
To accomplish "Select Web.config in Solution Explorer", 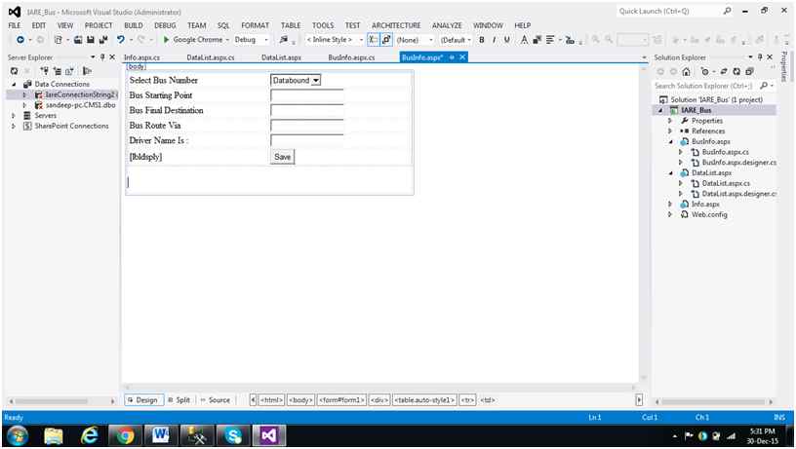I will click(709, 214).
